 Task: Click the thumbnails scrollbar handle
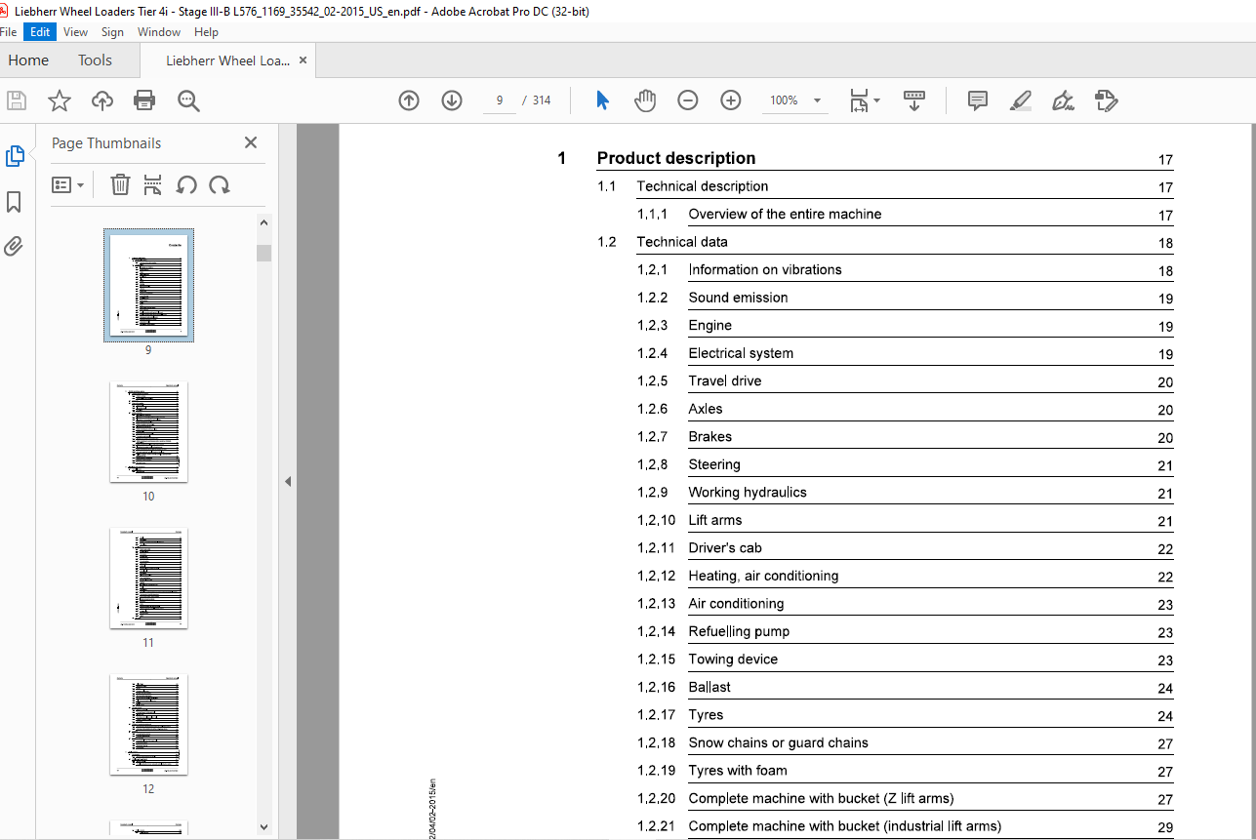tap(263, 253)
